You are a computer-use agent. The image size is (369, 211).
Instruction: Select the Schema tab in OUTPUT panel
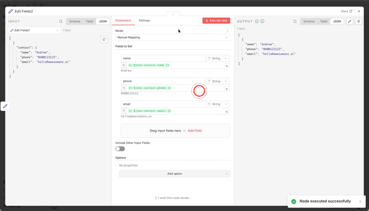click(x=309, y=21)
